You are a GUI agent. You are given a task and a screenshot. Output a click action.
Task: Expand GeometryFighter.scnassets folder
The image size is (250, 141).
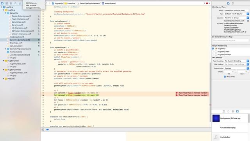(5, 49)
